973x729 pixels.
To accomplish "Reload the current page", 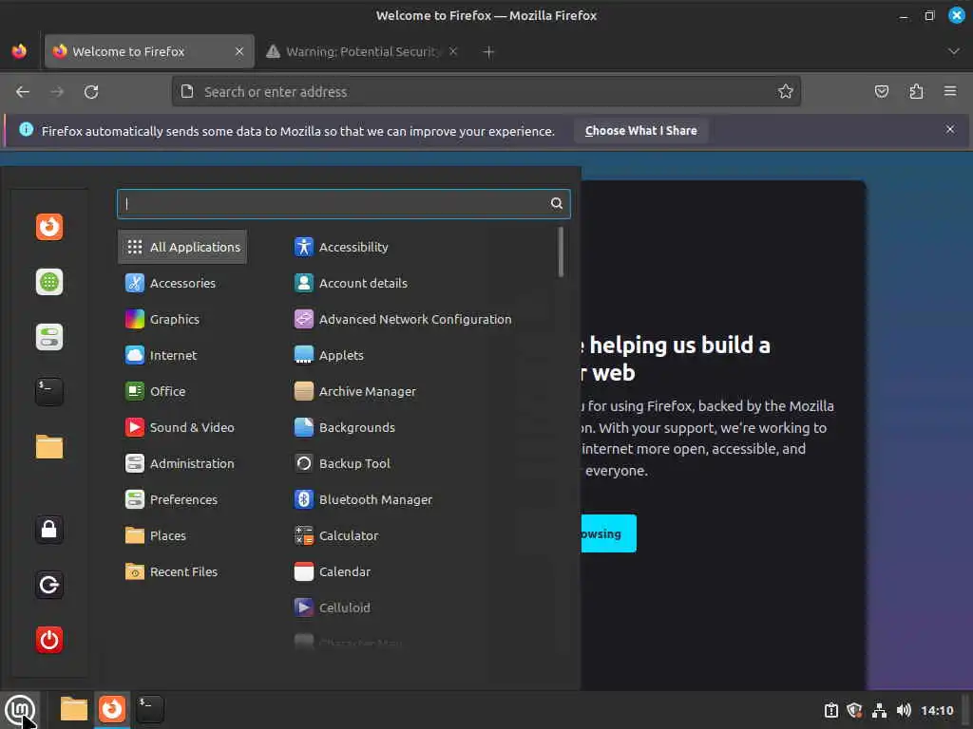I will tap(91, 92).
